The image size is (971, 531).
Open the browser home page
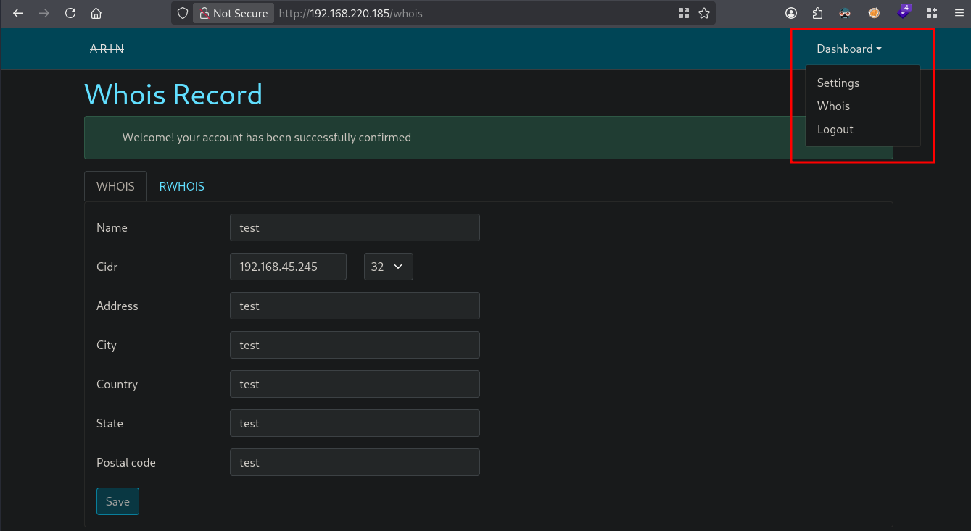(x=96, y=13)
